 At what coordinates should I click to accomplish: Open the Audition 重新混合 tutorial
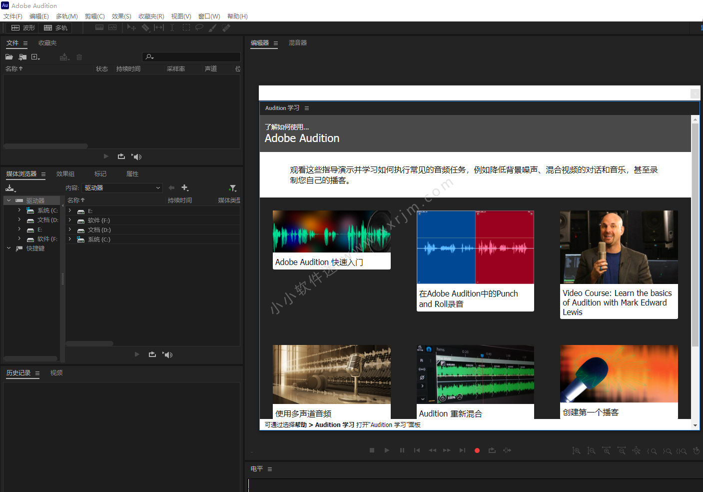(x=475, y=382)
